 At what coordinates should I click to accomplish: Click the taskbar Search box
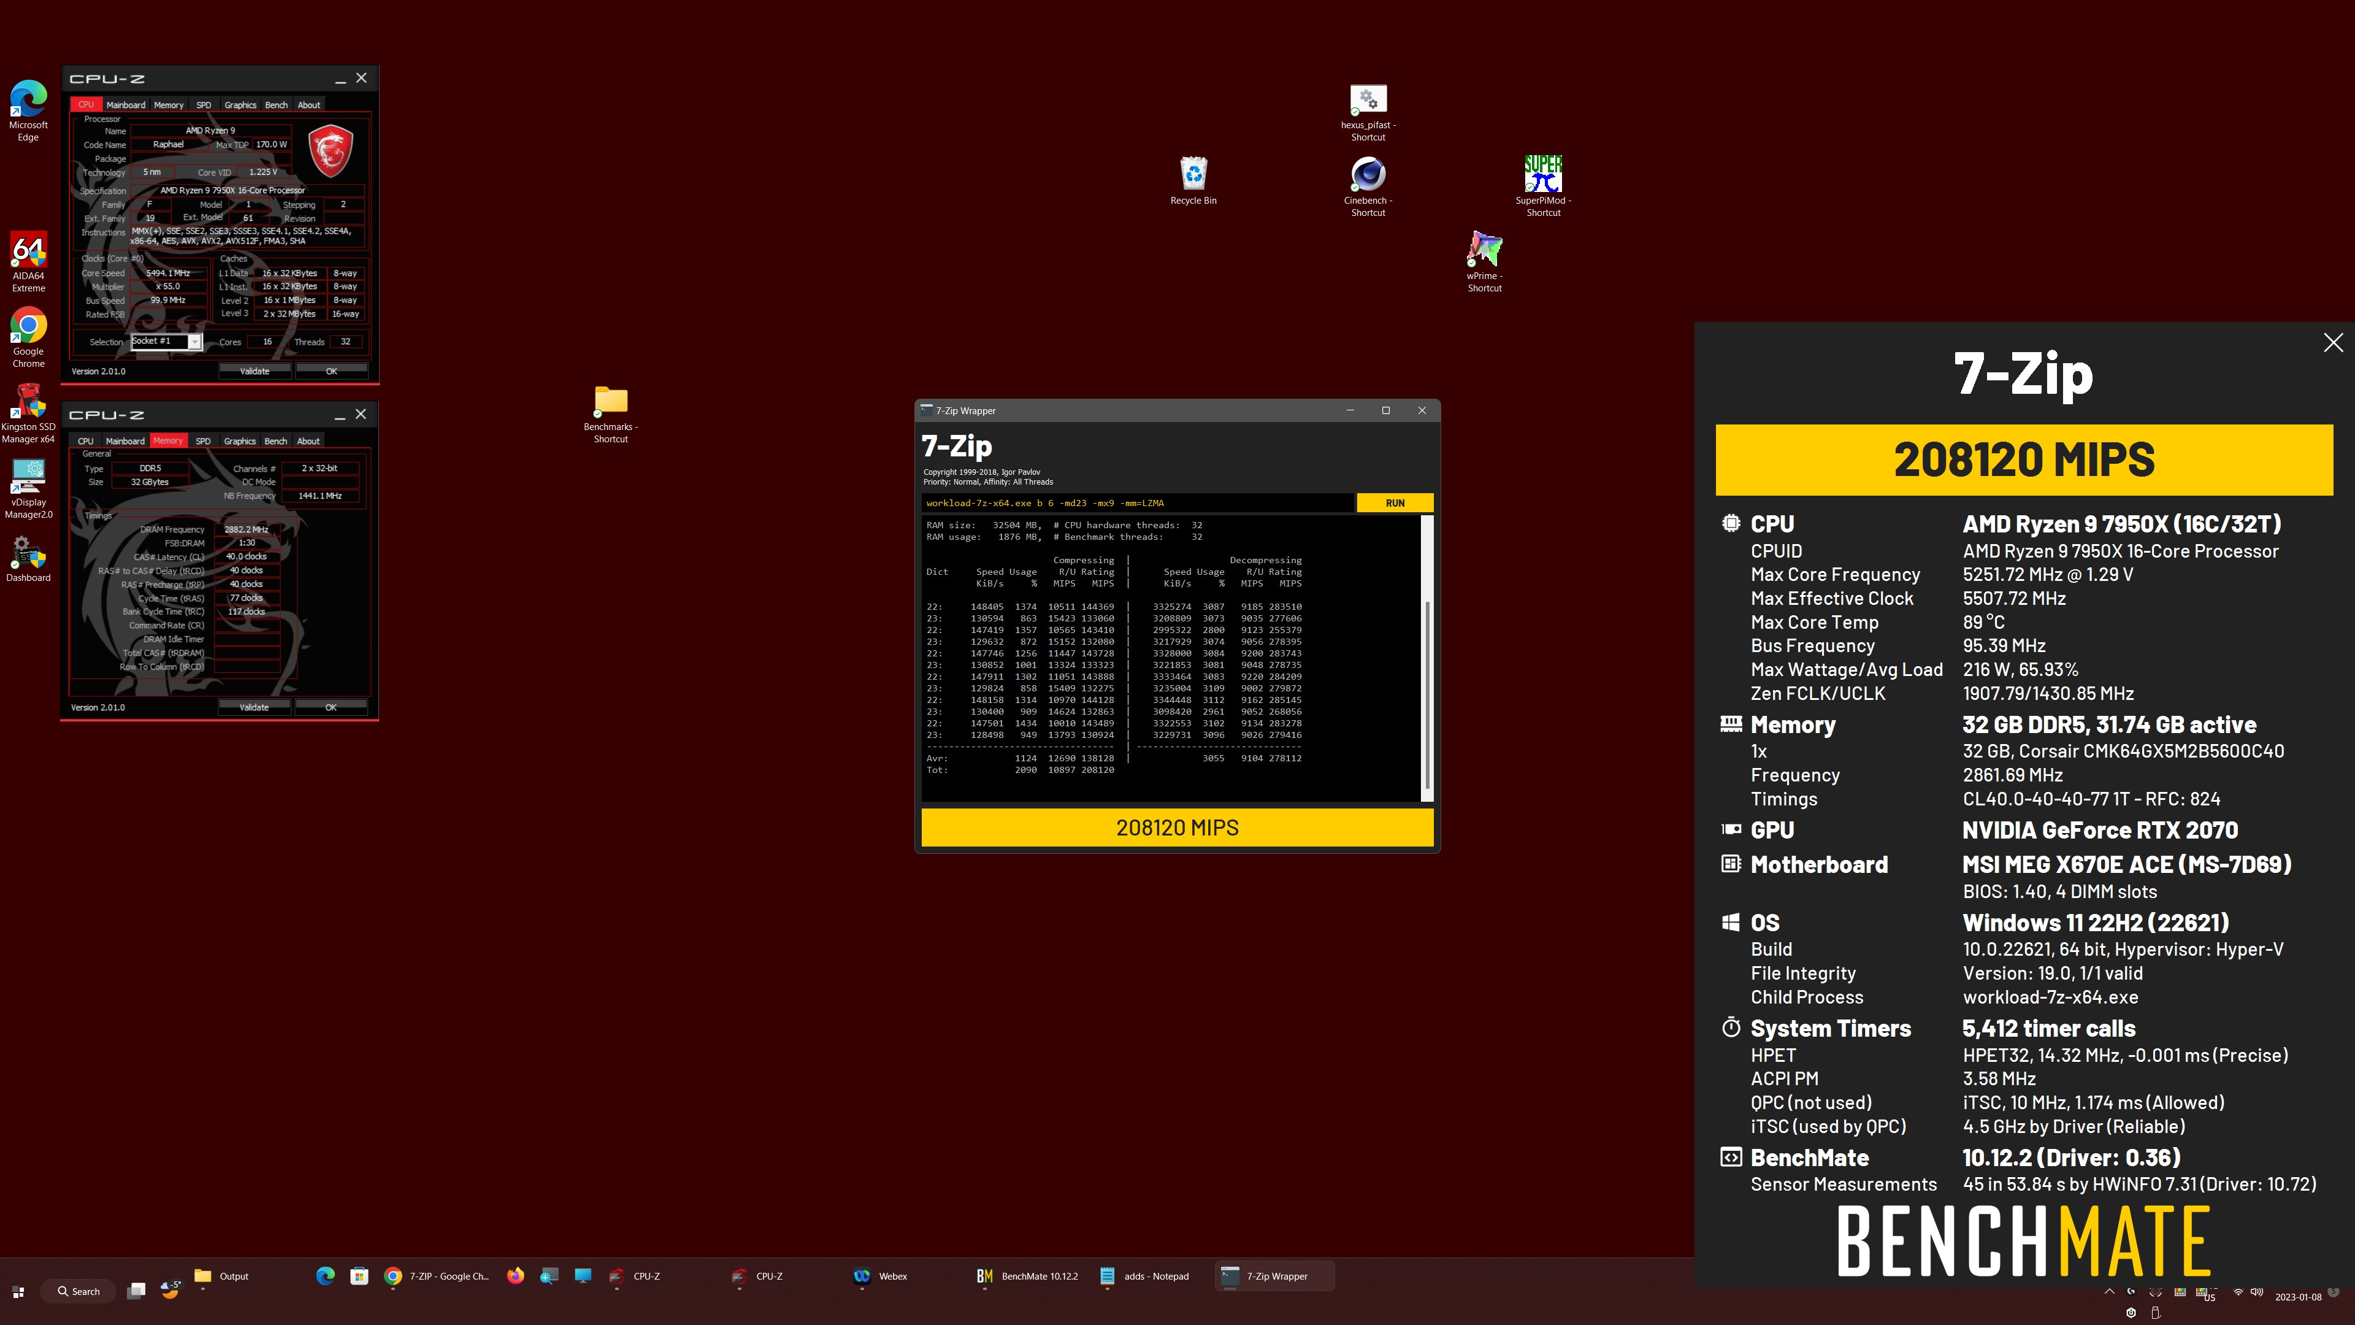78,1291
